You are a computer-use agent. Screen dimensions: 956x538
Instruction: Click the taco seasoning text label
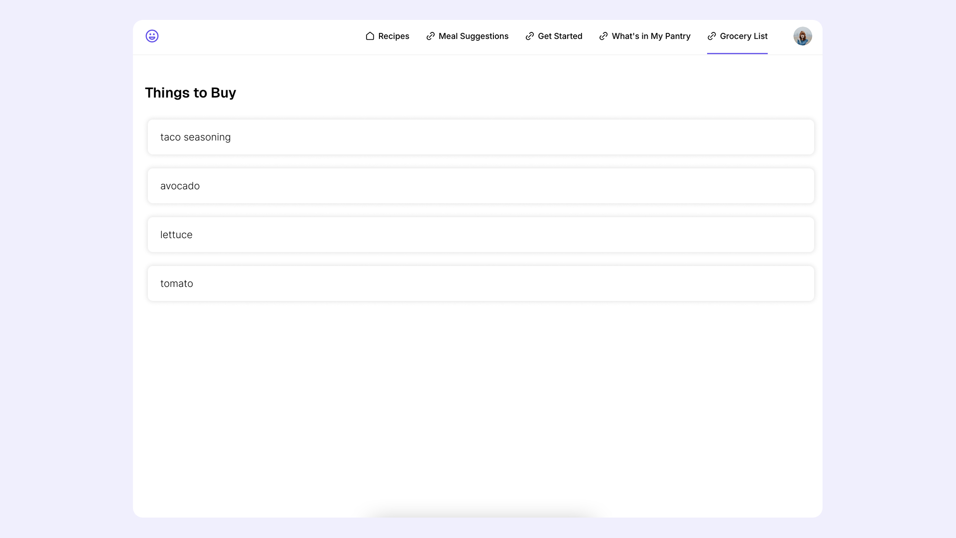click(x=195, y=137)
